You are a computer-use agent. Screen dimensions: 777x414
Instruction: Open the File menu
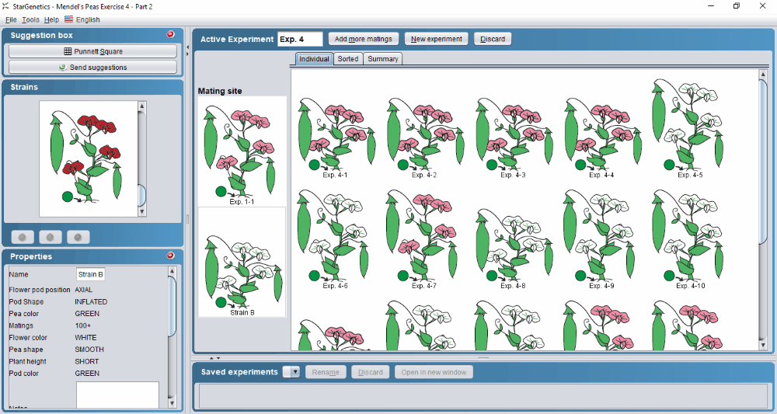coord(11,20)
